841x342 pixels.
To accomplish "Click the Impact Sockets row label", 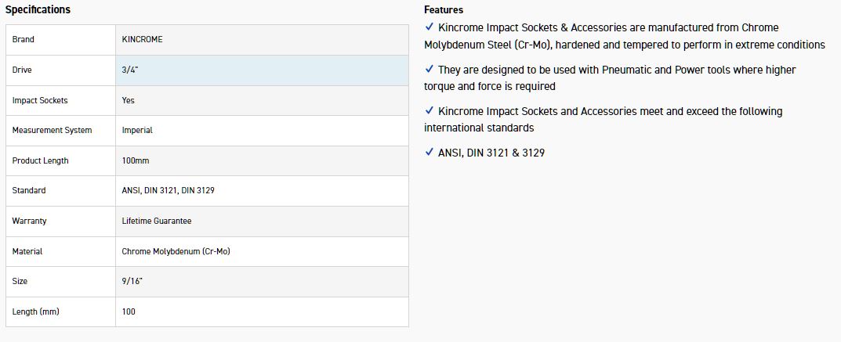I will coord(40,100).
